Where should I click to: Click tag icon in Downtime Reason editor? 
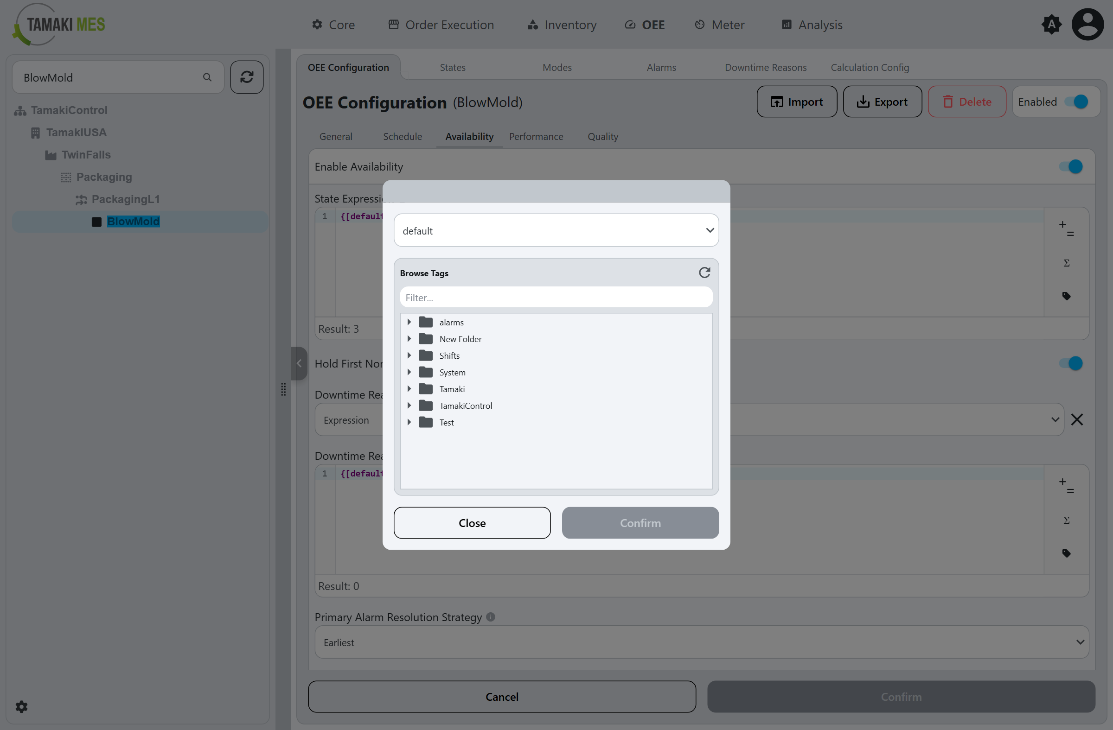tap(1067, 553)
